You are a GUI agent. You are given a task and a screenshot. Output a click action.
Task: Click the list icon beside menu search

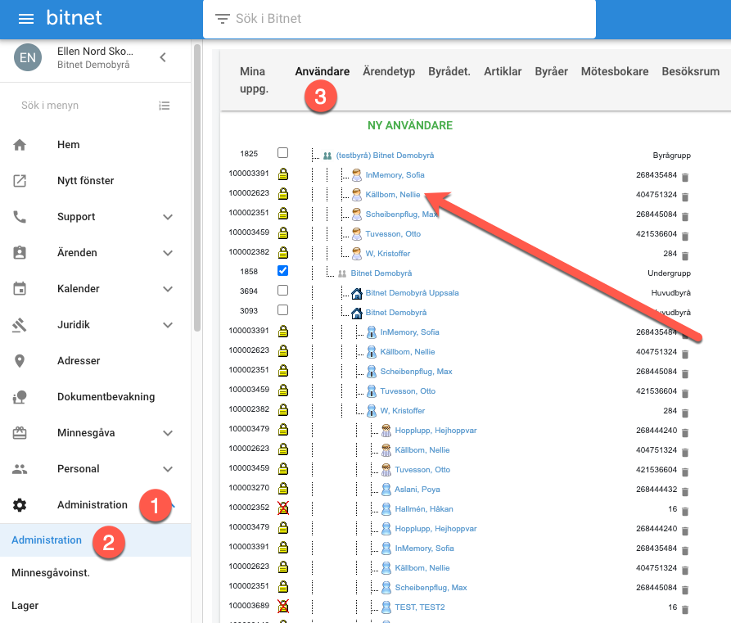(164, 106)
